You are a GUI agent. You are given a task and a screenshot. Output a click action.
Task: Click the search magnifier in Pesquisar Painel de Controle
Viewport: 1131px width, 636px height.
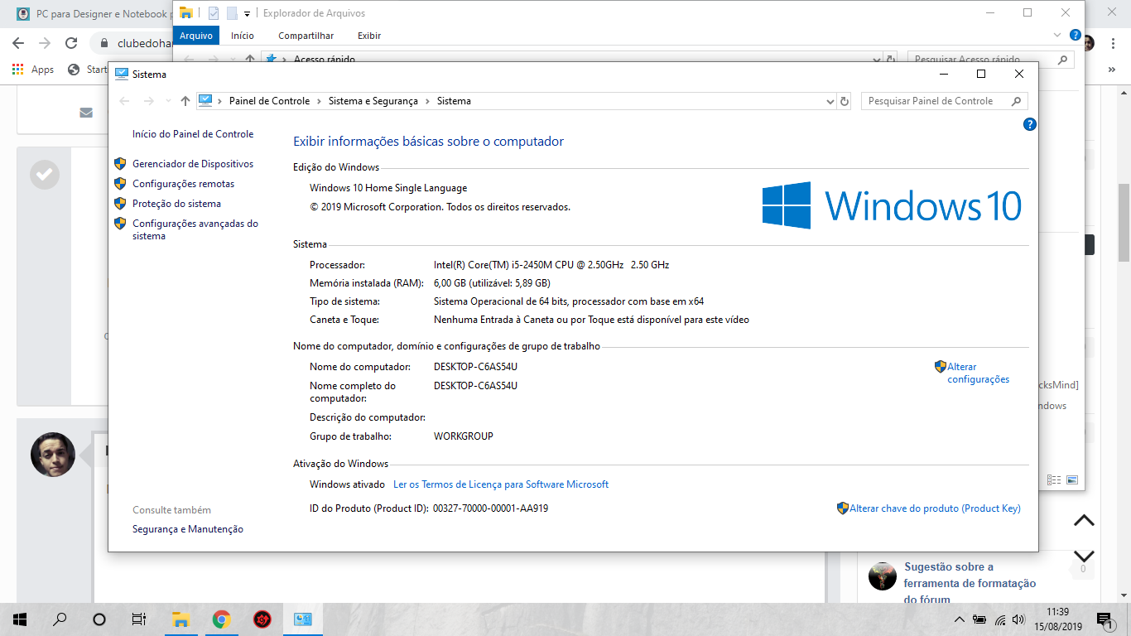(x=1016, y=101)
